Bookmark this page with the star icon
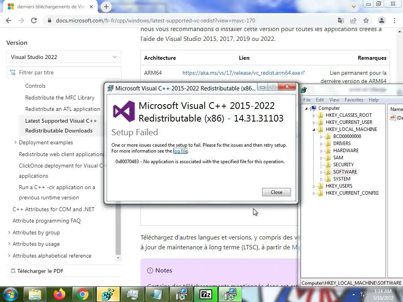403x302 pixels. (x=366, y=20)
